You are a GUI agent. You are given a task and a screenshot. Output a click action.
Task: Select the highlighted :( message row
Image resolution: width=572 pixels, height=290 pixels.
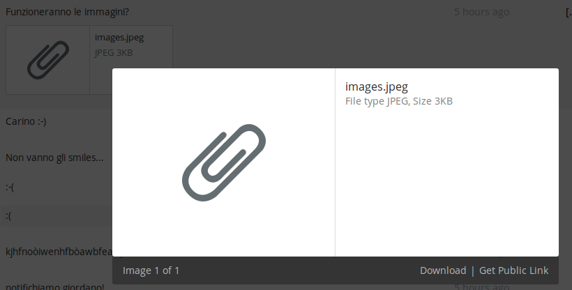(x=57, y=216)
